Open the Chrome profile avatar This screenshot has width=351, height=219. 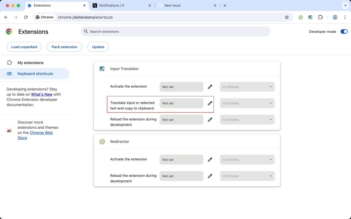pyautogui.click(x=335, y=17)
